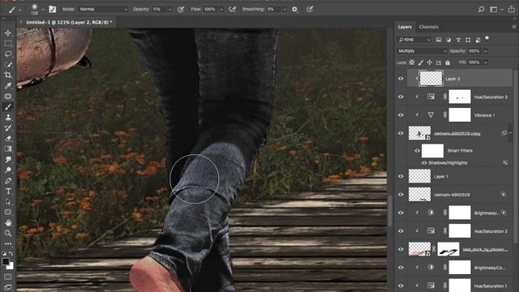Enable airbrush build-up effects icon

[233, 9]
